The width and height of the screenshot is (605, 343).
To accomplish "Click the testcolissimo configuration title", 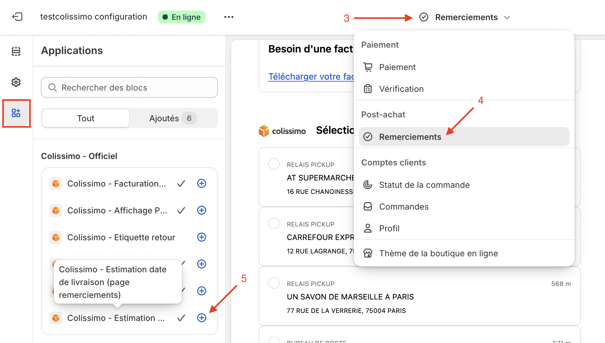I will 93,17.
